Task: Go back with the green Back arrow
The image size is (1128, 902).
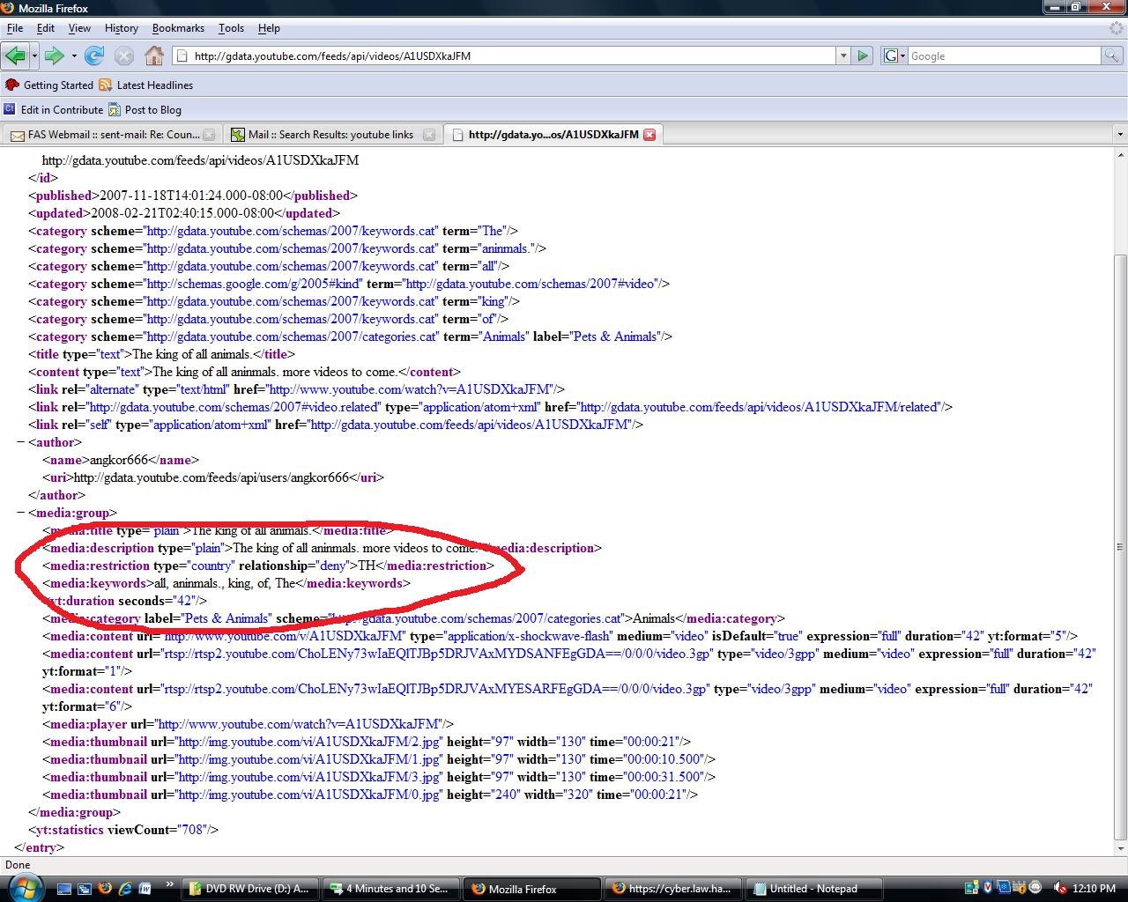Action: click(x=15, y=55)
